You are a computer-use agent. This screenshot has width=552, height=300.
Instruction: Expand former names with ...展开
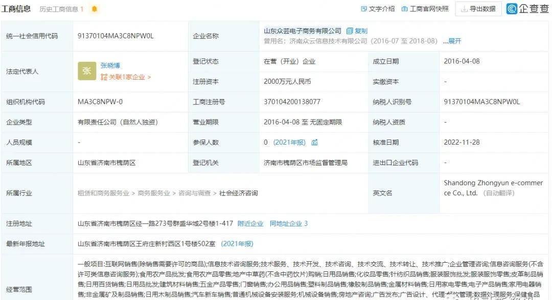click(452, 41)
